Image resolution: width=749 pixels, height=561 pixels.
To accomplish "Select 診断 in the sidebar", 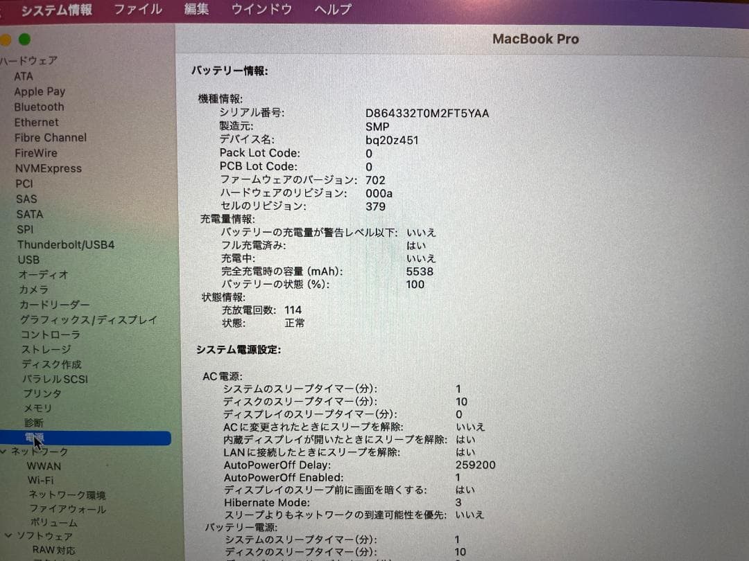I will tap(33, 422).
